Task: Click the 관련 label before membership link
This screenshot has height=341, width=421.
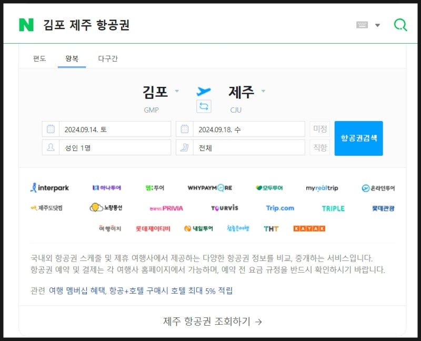Action: [37, 291]
